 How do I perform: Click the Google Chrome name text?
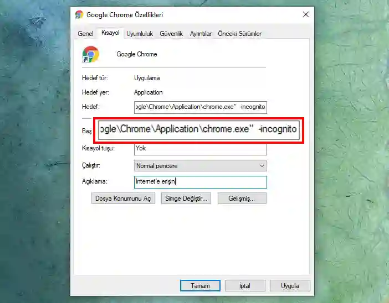tap(137, 54)
